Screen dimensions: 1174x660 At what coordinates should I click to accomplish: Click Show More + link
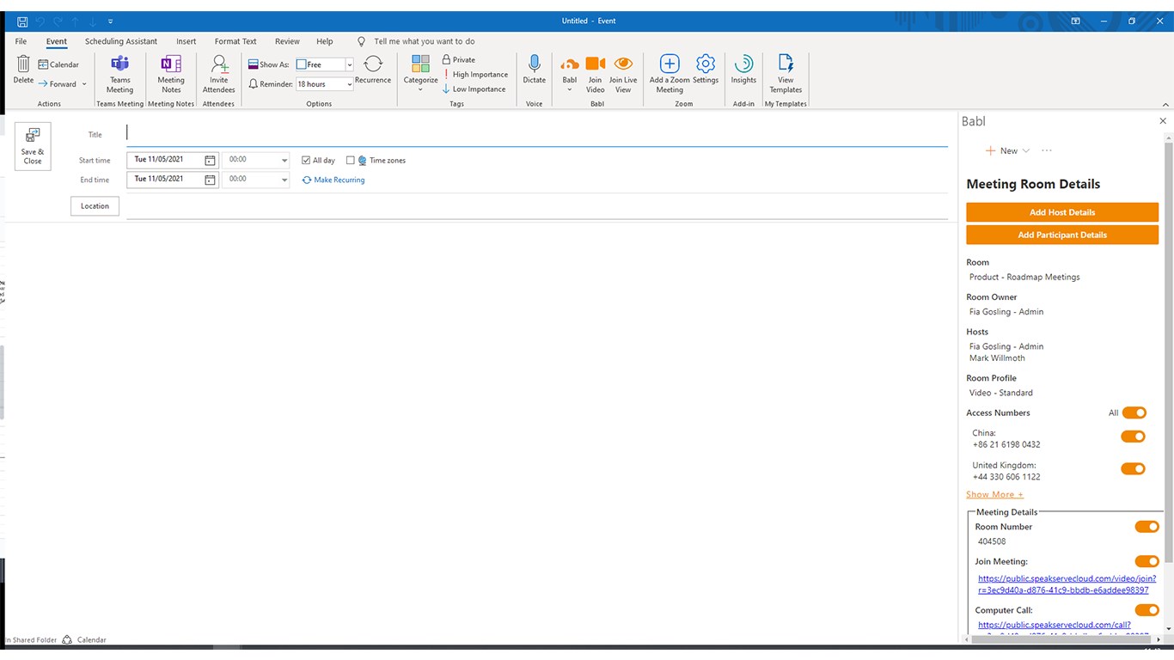[x=994, y=495]
